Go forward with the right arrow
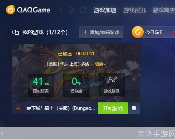 [x=72, y=10]
